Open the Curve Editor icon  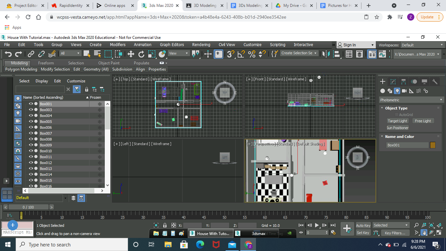coord(382,54)
